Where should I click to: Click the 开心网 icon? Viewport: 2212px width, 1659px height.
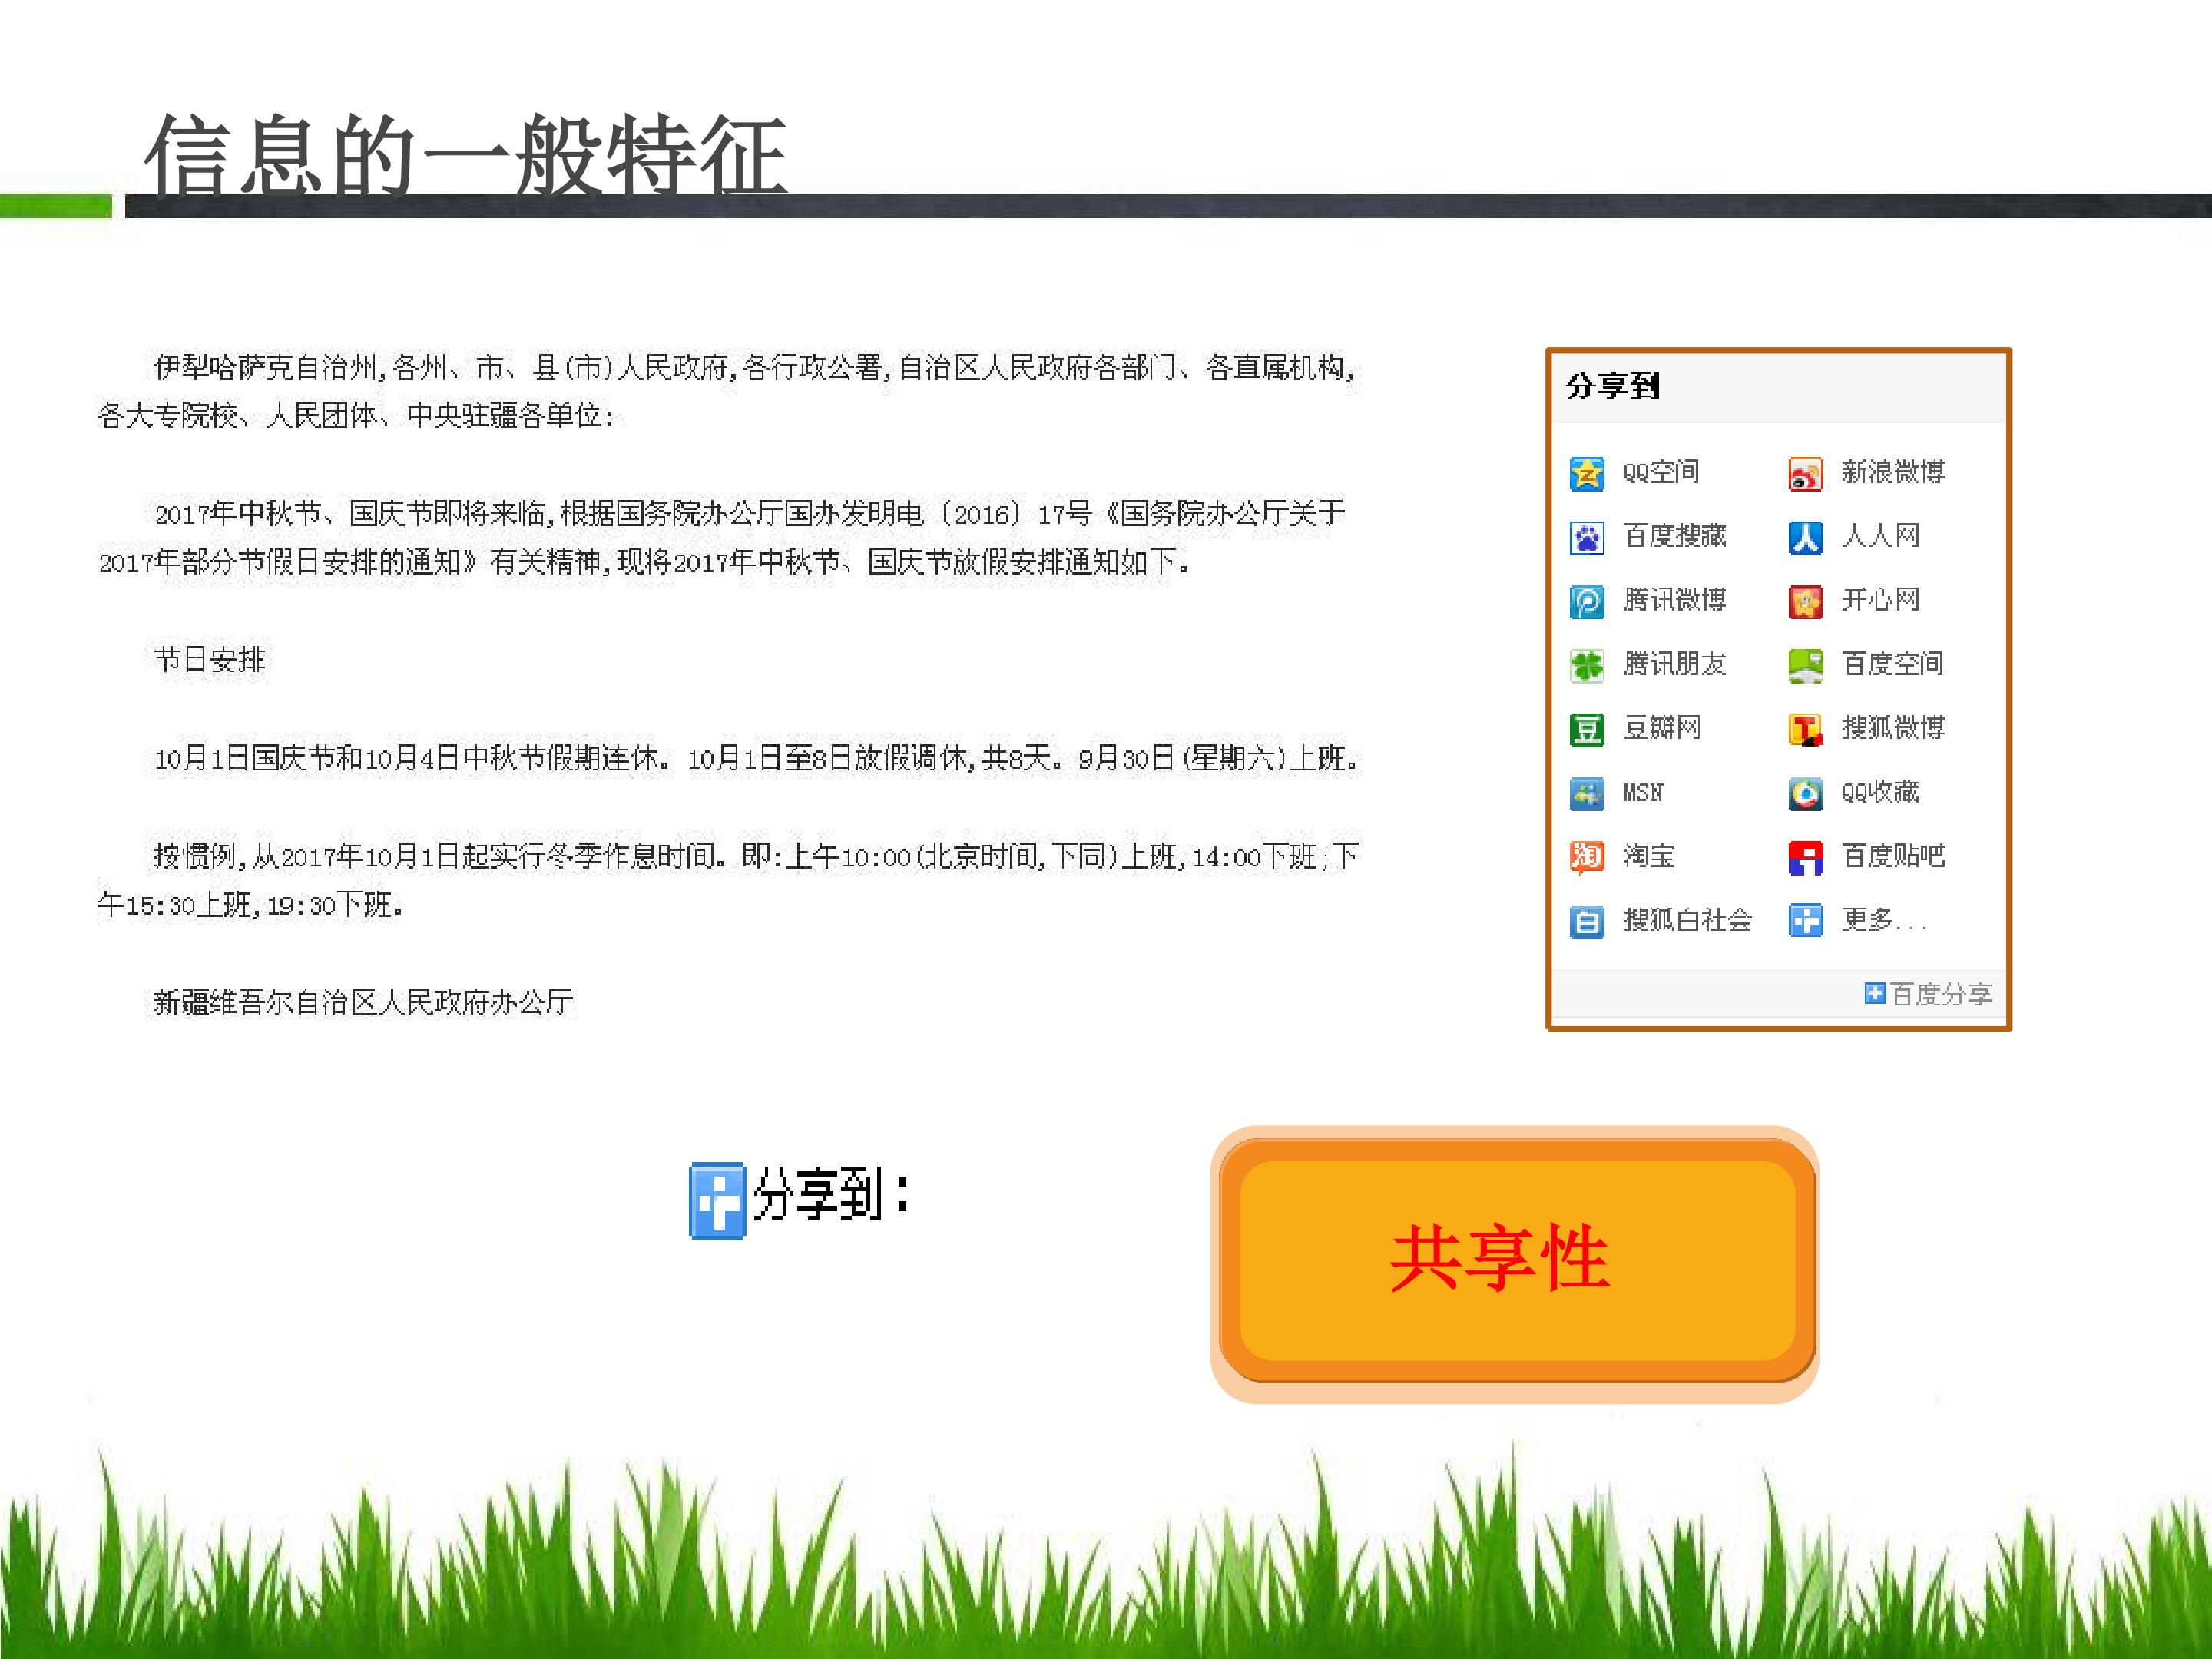coord(1805,601)
